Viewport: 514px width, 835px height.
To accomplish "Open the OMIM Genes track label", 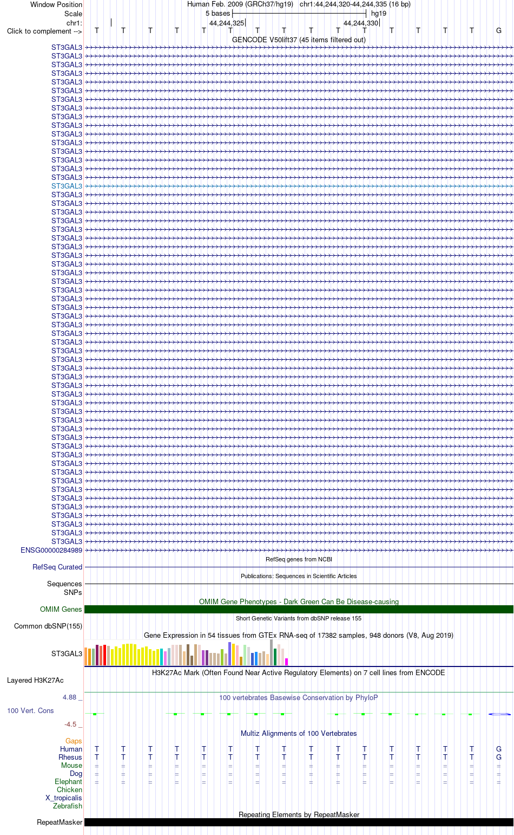I will point(61,609).
